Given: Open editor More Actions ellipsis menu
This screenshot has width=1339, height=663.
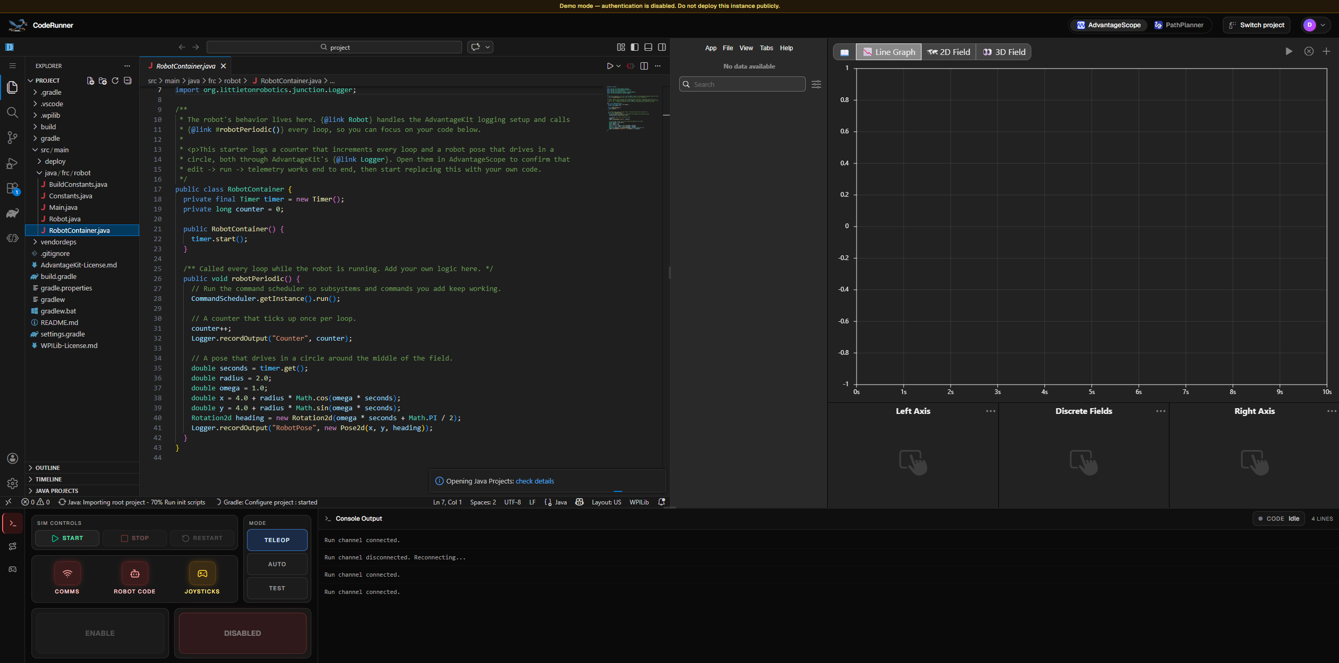Looking at the screenshot, I should 658,66.
